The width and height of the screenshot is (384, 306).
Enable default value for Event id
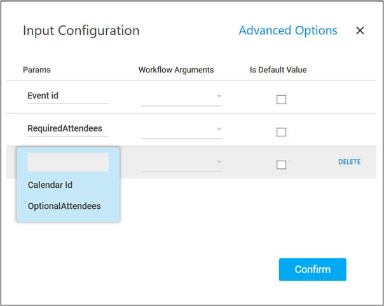click(281, 99)
